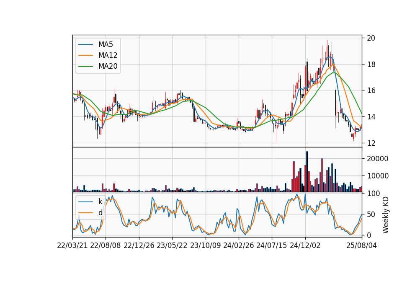Image resolution: width=402 pixels, height=289 pixels.
Task: Click the green MA20 legend line sample
Action: tap(85, 67)
